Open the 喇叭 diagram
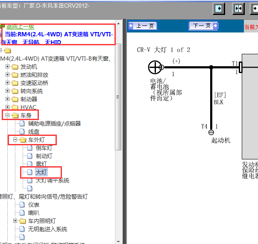258x244 pixels. coord(34,213)
